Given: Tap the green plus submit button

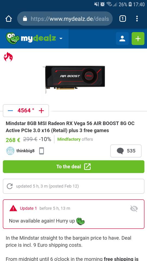Looking at the screenshot, I should [x=138, y=39].
